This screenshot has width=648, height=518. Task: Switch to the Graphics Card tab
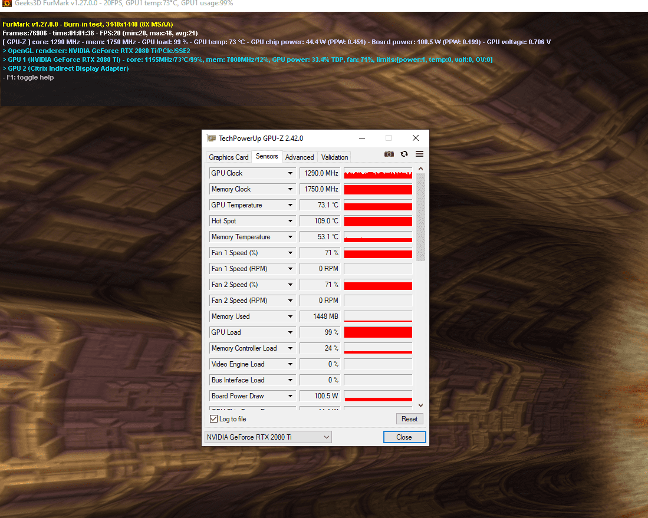[229, 157]
